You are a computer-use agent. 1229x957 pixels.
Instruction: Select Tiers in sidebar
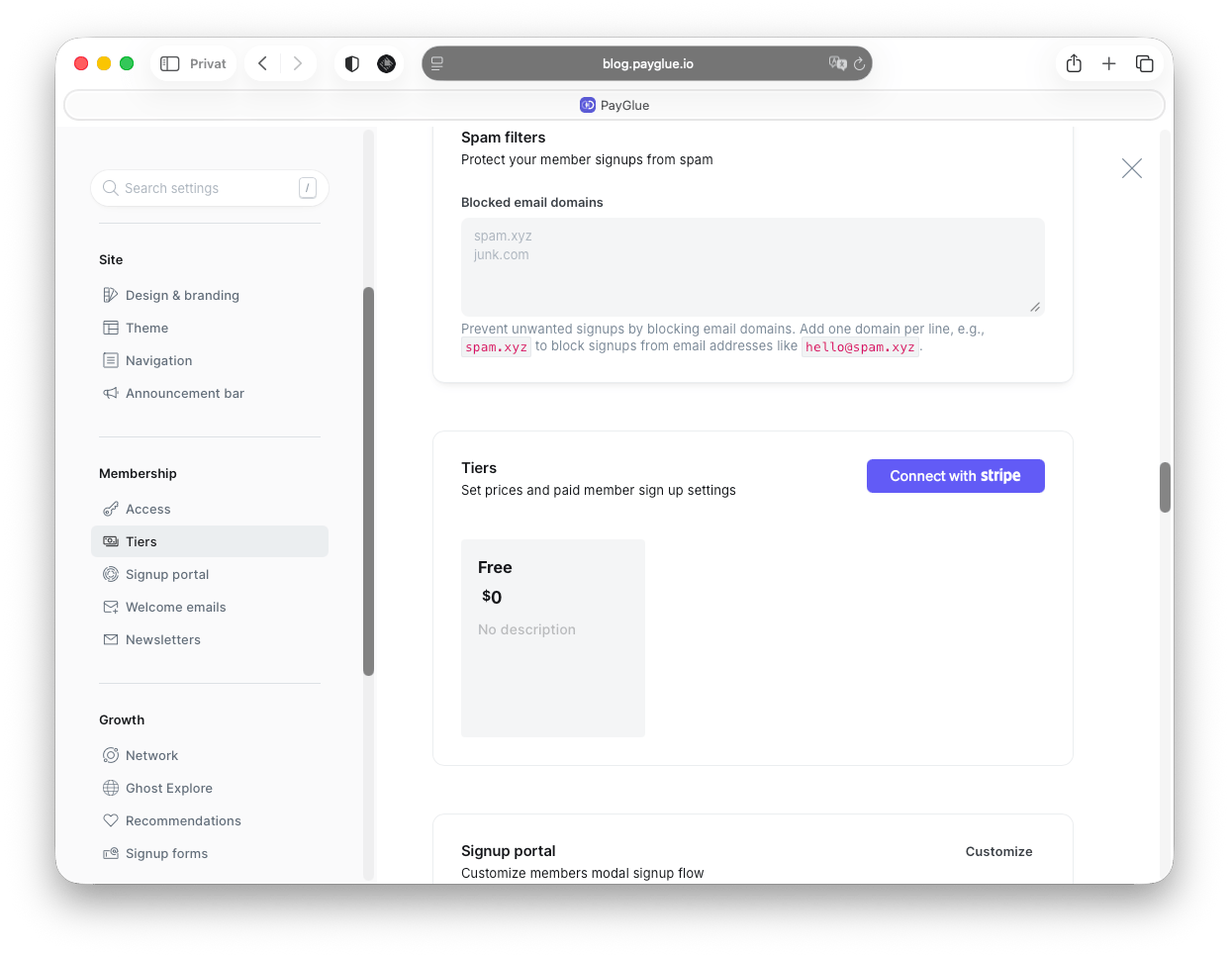coord(210,541)
